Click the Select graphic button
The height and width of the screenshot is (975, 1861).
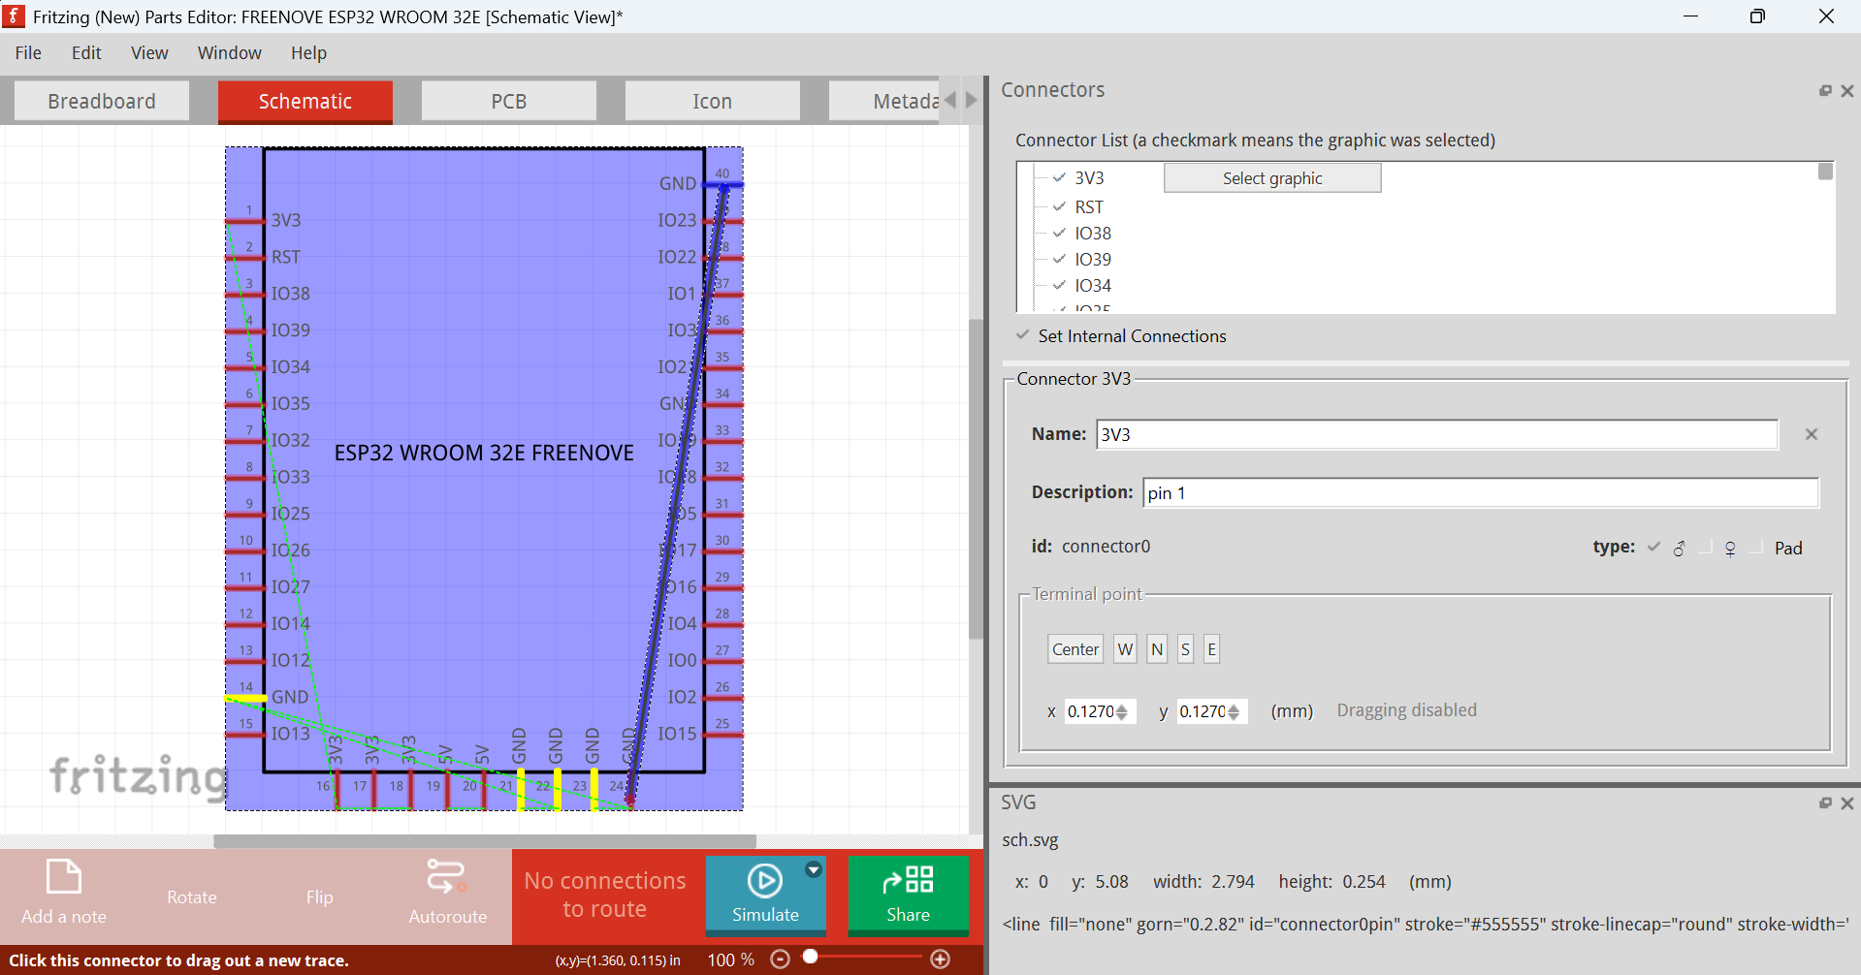pyautogui.click(x=1272, y=178)
